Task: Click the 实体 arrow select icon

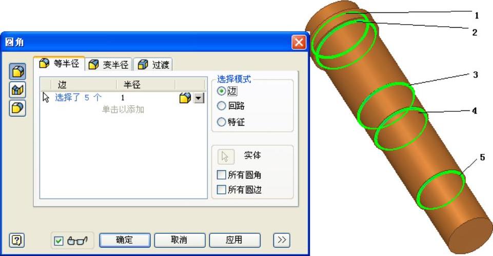Action: [x=226, y=156]
